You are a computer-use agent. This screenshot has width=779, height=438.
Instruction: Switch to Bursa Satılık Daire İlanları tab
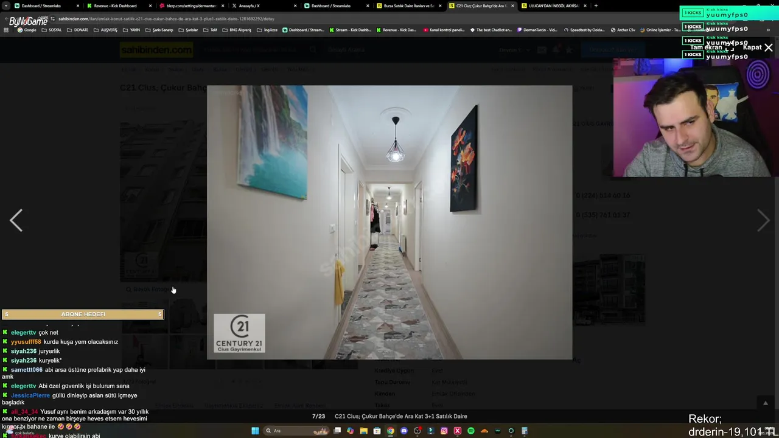[x=408, y=5]
